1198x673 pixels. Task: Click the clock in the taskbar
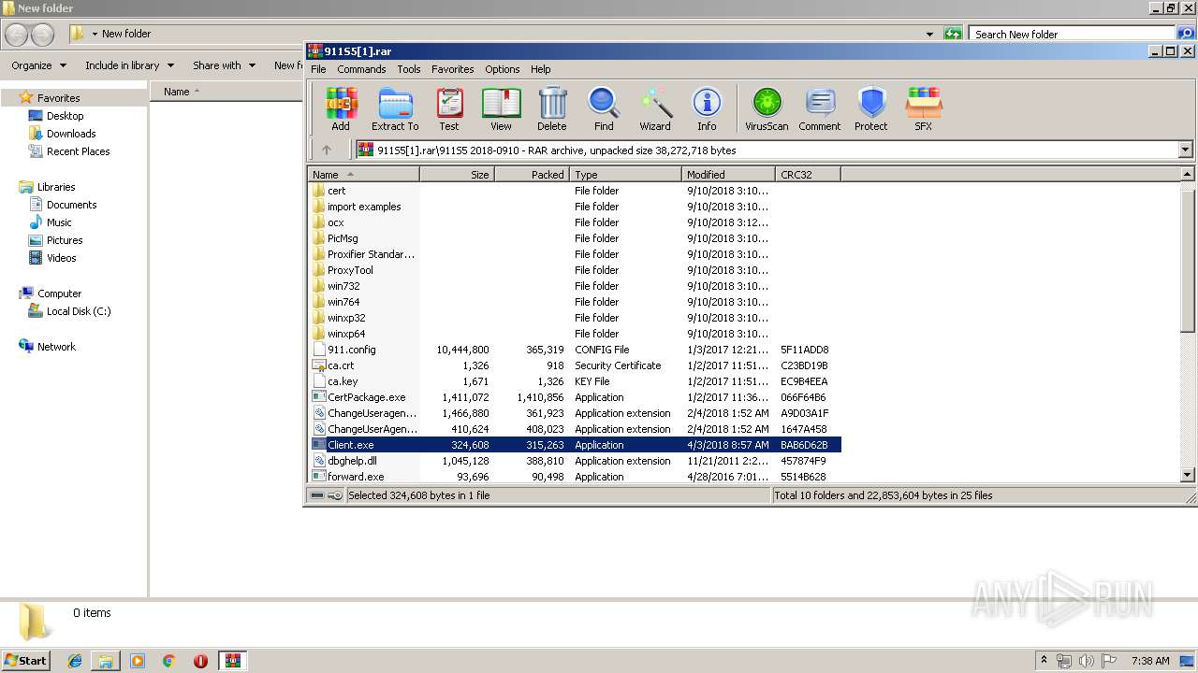pos(1150,661)
